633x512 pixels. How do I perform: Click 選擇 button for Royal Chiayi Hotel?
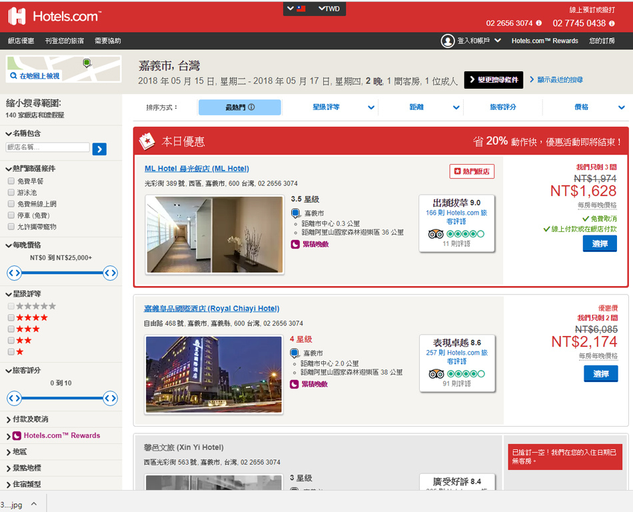[601, 374]
